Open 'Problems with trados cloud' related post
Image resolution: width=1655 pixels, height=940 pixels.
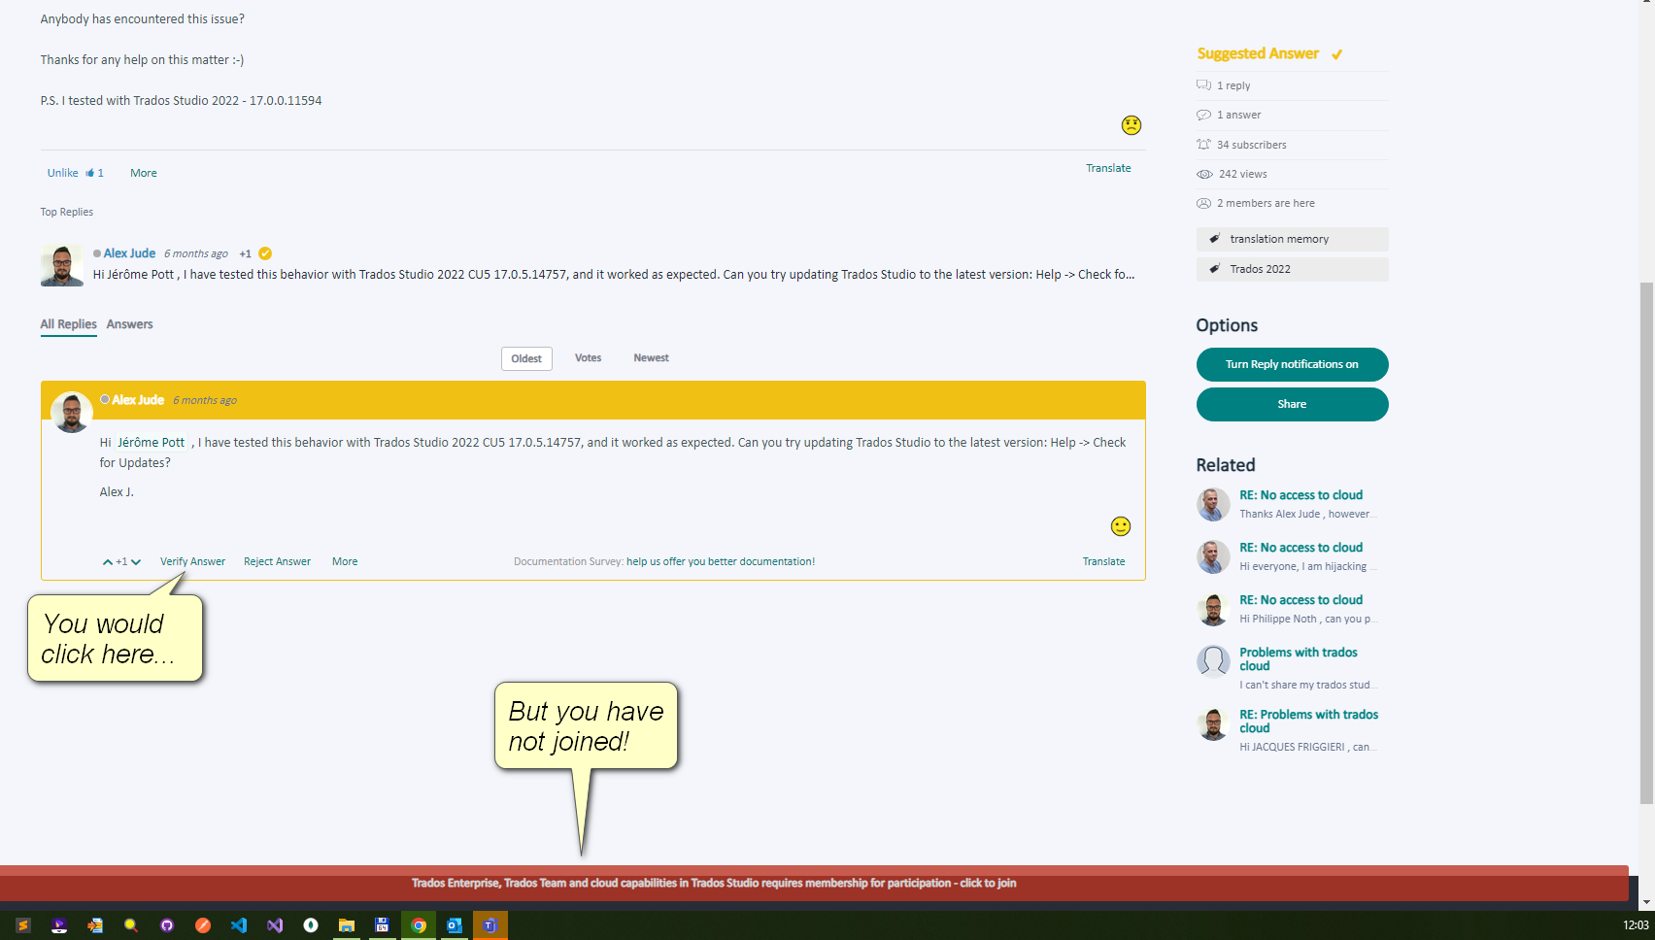point(1299,659)
